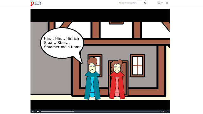Open the pier logo homepage link
Screen dimensions: 203x114
(36, 3)
